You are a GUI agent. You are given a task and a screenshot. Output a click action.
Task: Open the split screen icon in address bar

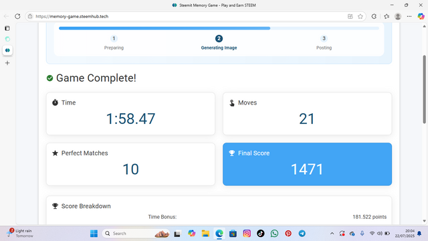click(x=350, y=16)
